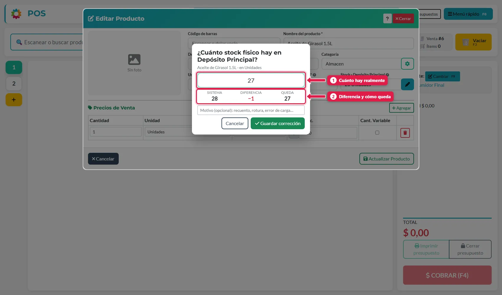Image resolution: width=502 pixels, height=295 pixels.
Task: Click the SISTEMA value 28
Action: [215, 99]
